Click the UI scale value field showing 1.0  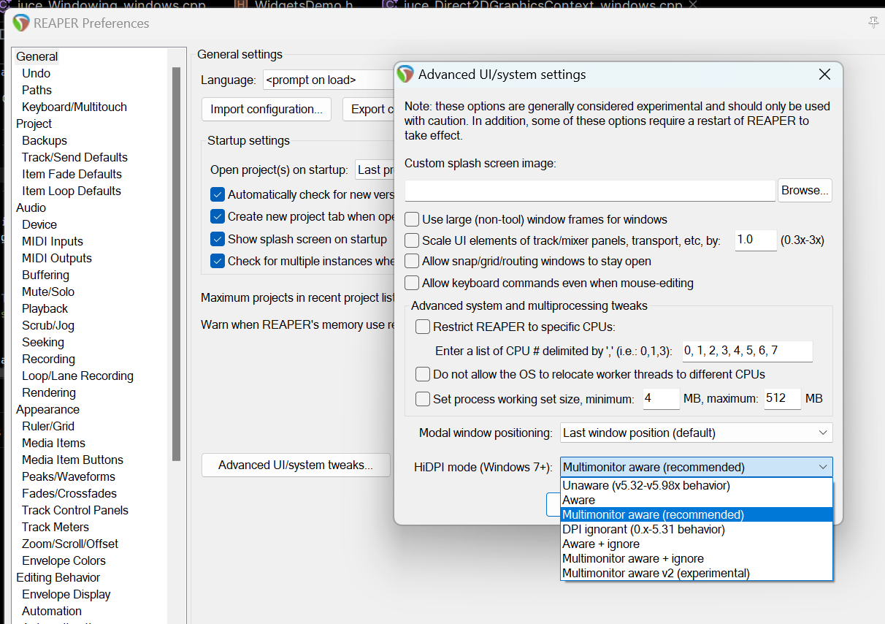click(x=756, y=240)
